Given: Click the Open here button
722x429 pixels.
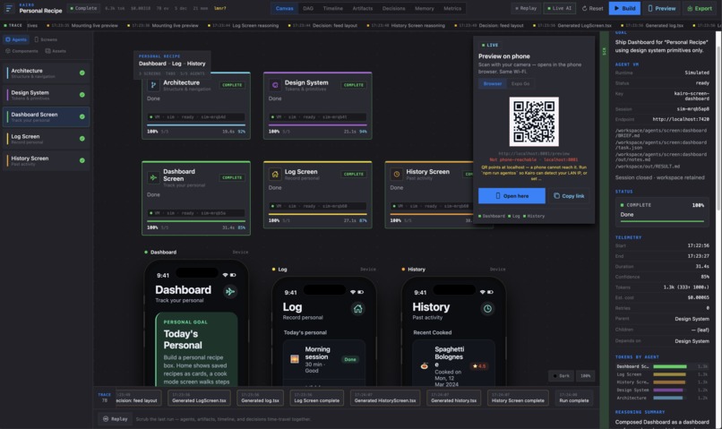Looking at the screenshot, I should click(511, 195).
